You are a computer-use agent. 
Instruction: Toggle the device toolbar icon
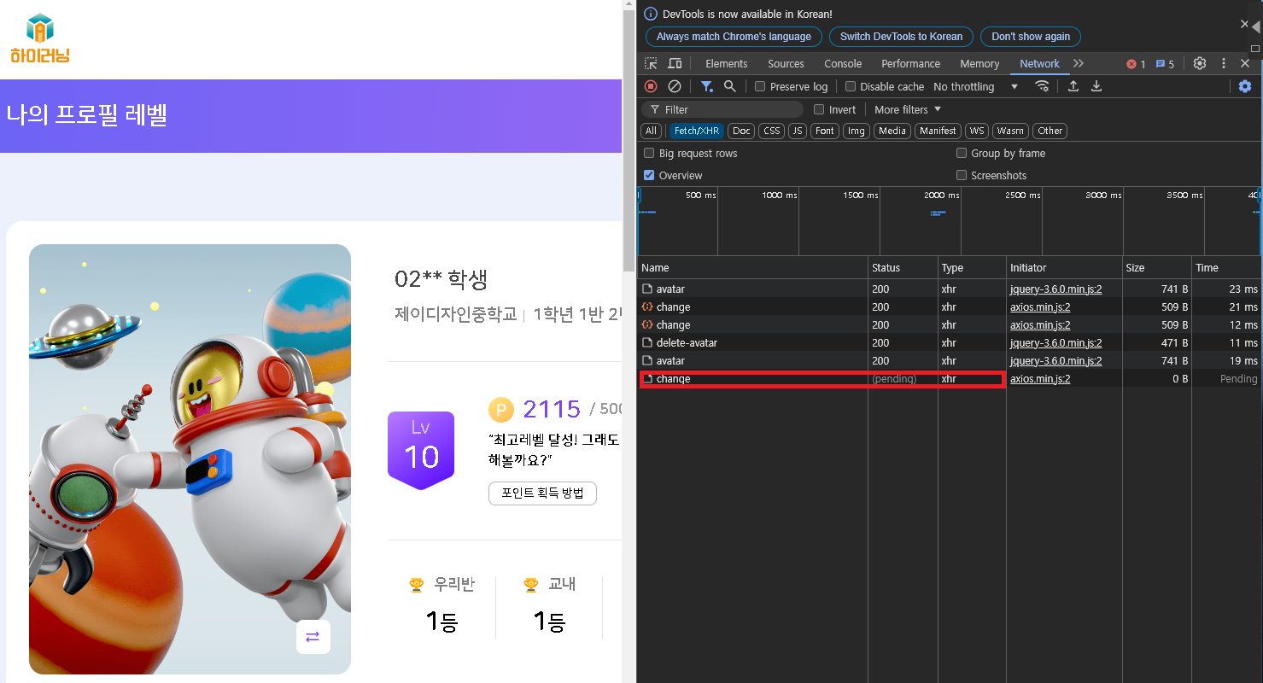(675, 64)
